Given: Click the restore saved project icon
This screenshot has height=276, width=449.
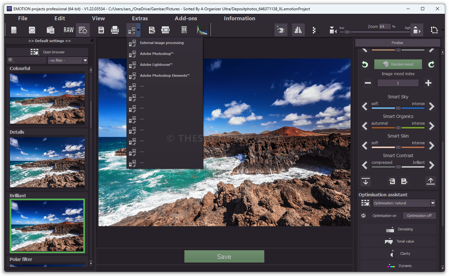Looking at the screenshot, I should tap(152, 30).
